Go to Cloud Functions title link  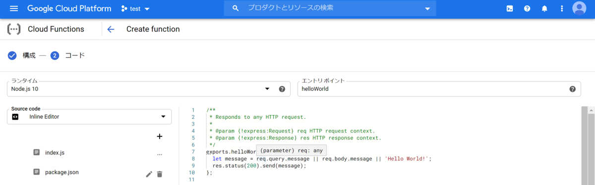point(56,29)
